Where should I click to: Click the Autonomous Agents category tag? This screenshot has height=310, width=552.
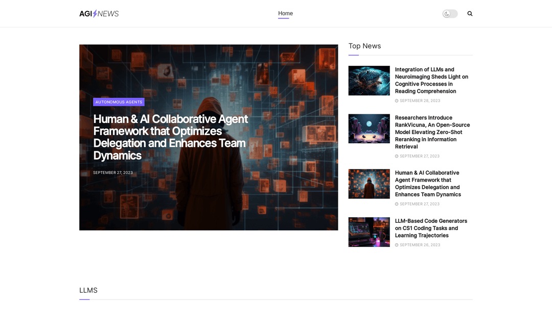pos(119,102)
